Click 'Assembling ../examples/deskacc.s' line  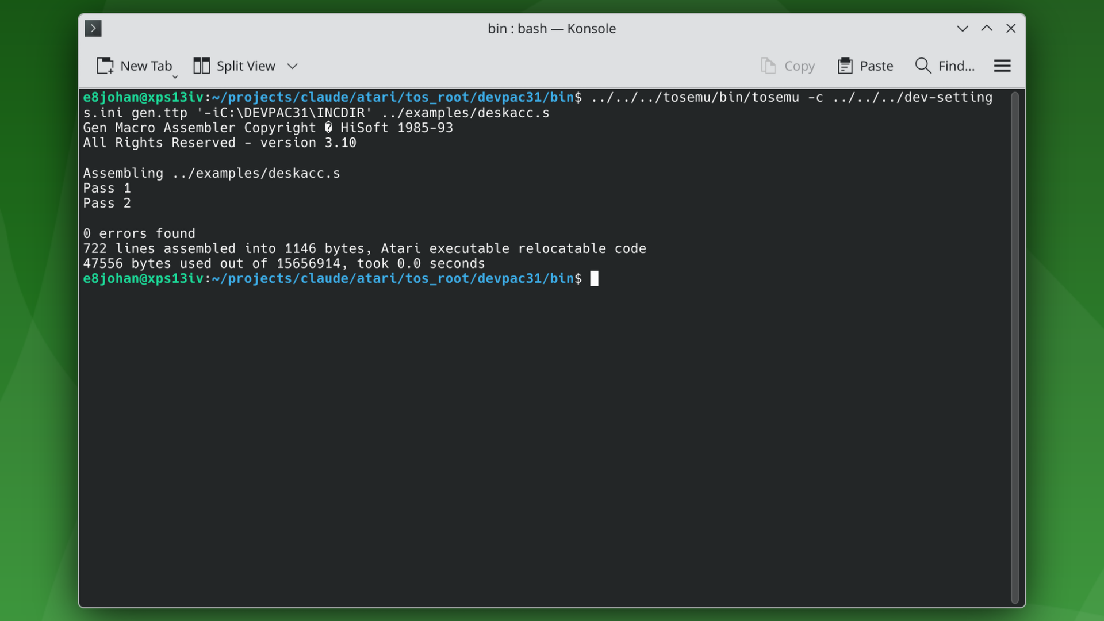pyautogui.click(x=212, y=173)
